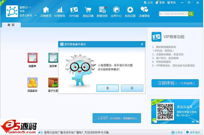
Task: Open the VIP功能 toolbar icon
Action: [x=74, y=12]
